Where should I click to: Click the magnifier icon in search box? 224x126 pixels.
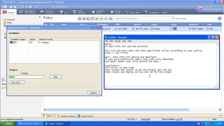173,19
